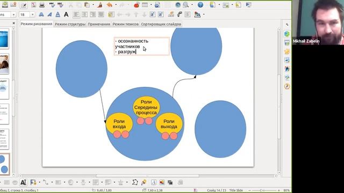The width and height of the screenshot is (344, 193).
Task: Expand the table insert dropdown arrow
Action: (151, 5)
